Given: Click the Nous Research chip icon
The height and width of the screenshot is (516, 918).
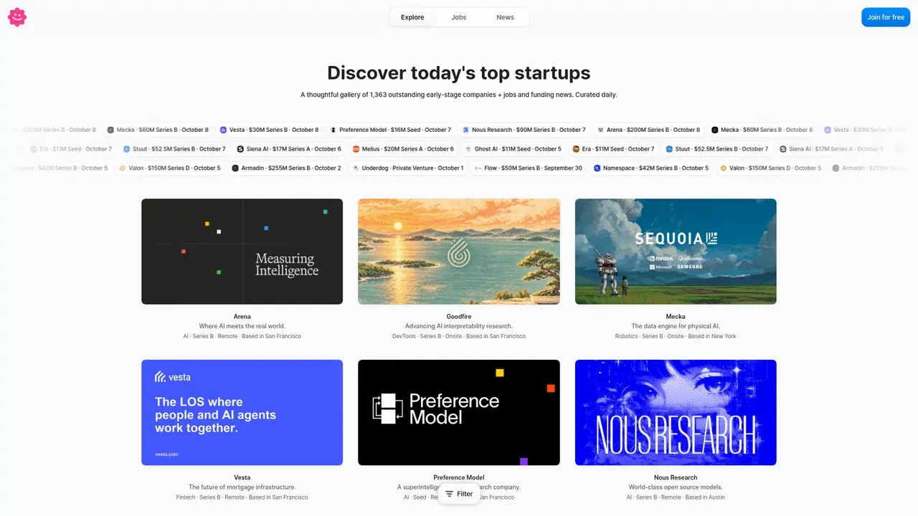Looking at the screenshot, I should (466, 130).
